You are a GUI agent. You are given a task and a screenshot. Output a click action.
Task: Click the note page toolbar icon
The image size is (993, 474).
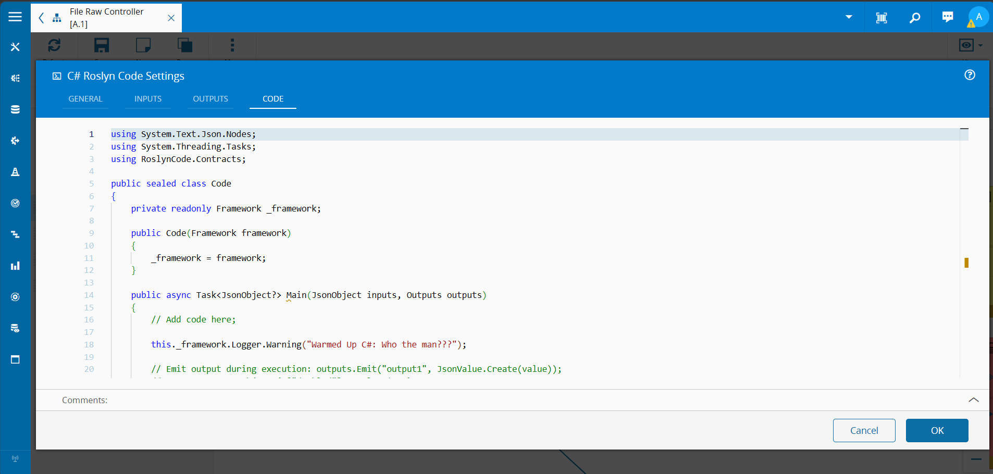(143, 45)
